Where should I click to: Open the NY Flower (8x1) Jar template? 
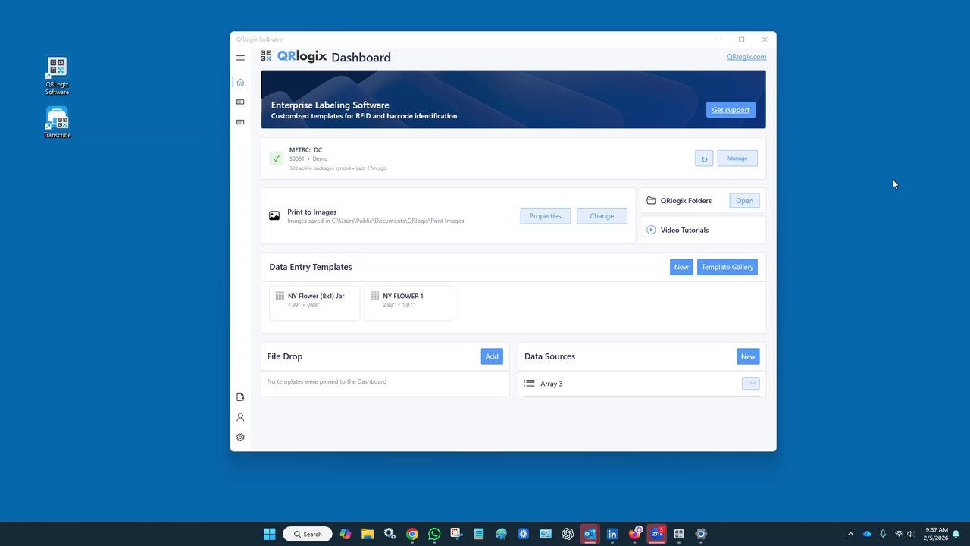pyautogui.click(x=314, y=303)
